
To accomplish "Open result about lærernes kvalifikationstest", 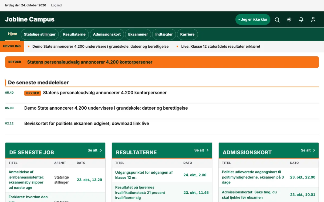I will click(x=140, y=193).
